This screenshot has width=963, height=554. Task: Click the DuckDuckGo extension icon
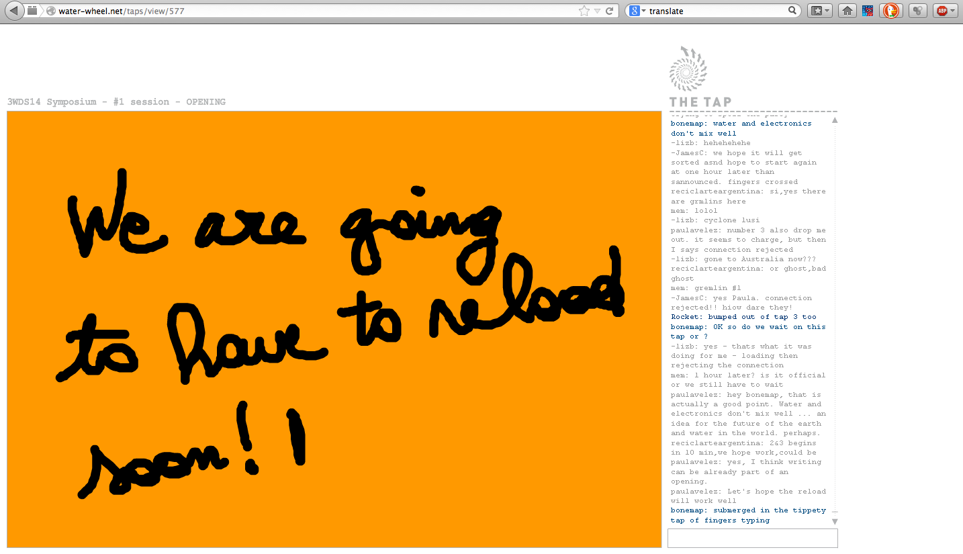pos(890,11)
